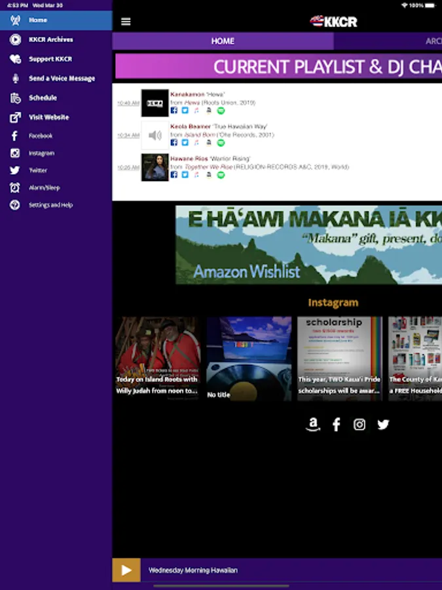This screenshot has width=442, height=590.
Task: Open the Schedule sidebar item
Action: click(x=43, y=98)
